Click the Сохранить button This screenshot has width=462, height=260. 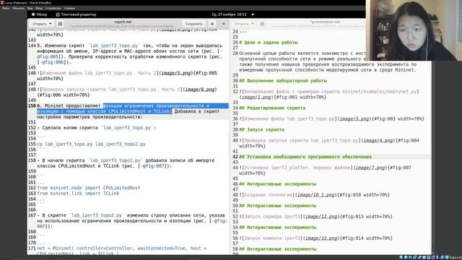(x=194, y=24)
